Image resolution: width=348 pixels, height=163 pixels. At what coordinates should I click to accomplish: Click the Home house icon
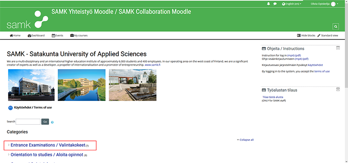pos(11,36)
